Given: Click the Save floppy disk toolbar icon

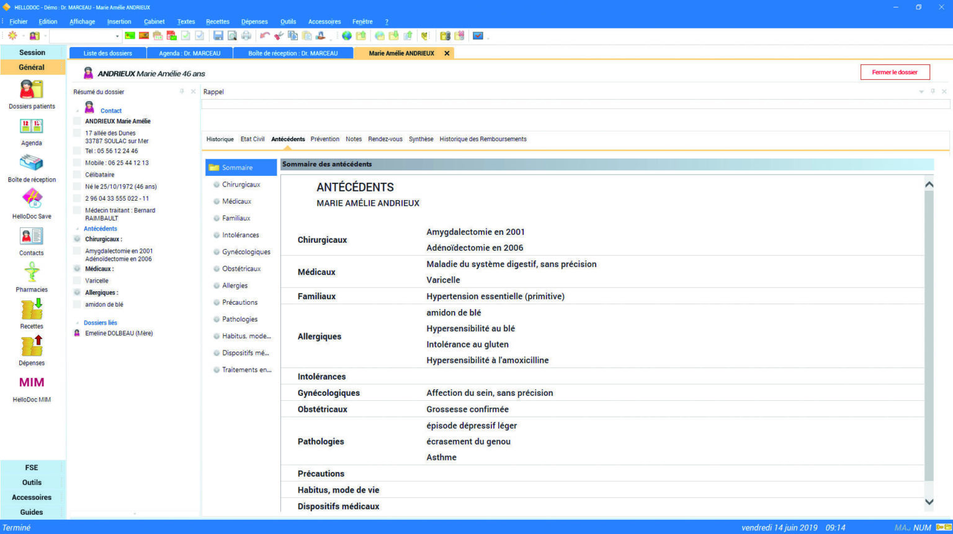Looking at the screenshot, I should [218, 35].
